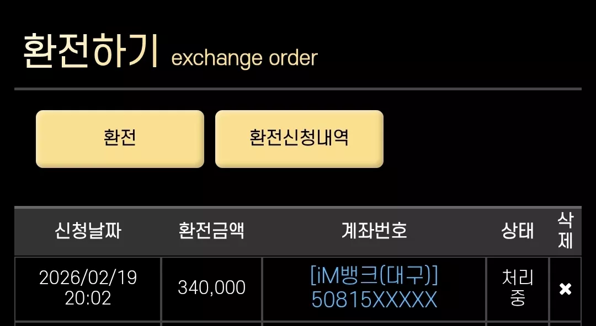596x326 pixels.
Task: Click the 상태 column header
Action: pos(517,231)
